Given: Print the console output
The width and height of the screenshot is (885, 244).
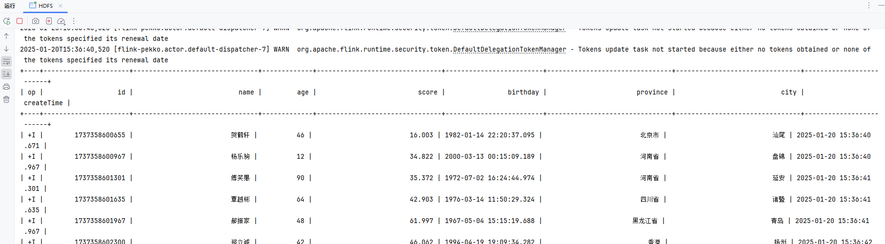Looking at the screenshot, I should [6, 87].
